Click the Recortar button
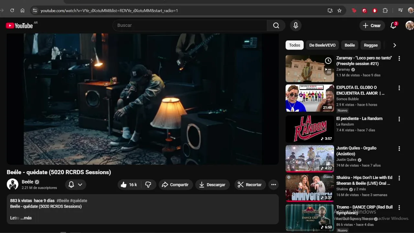The height and width of the screenshot is (233, 414). pyautogui.click(x=250, y=185)
